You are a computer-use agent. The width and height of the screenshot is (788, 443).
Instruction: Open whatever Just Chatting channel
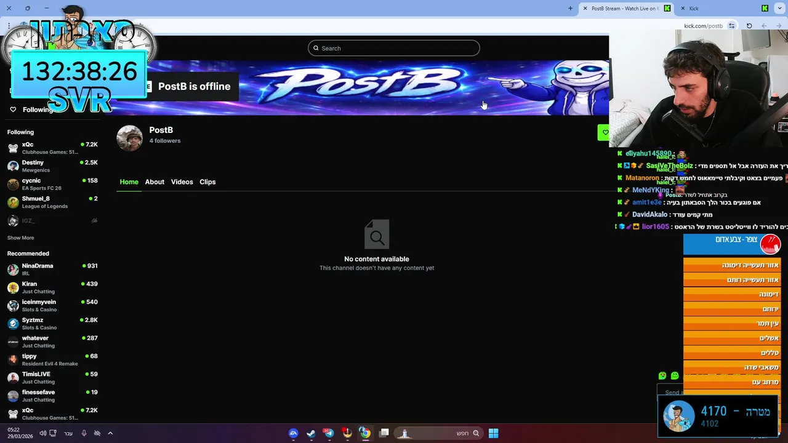coord(52,341)
